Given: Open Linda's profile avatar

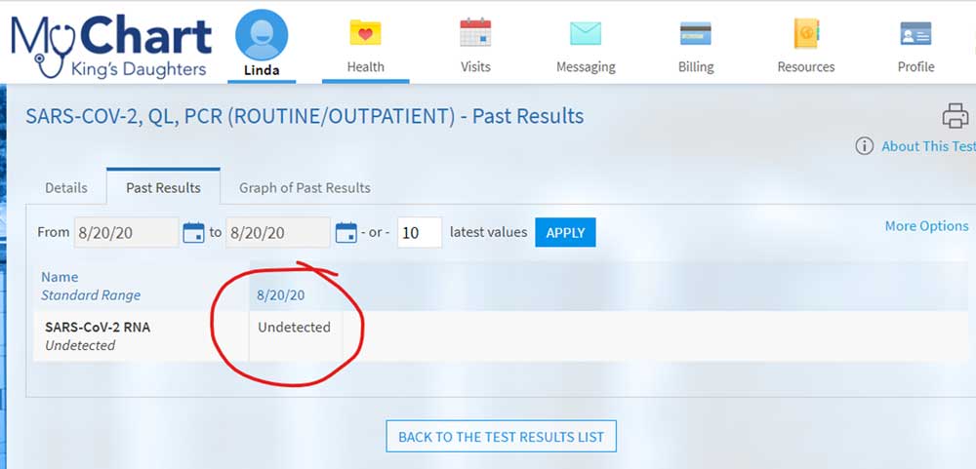Looking at the screenshot, I should tap(262, 36).
